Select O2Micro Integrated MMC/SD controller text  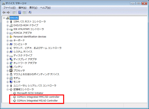(x=38, y=97)
